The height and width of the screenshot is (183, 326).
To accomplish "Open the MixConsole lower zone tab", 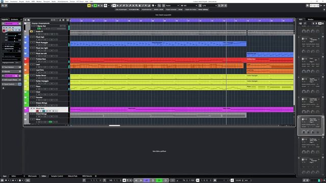I will (32, 176).
